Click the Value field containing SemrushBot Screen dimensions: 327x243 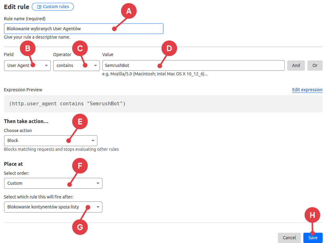193,65
